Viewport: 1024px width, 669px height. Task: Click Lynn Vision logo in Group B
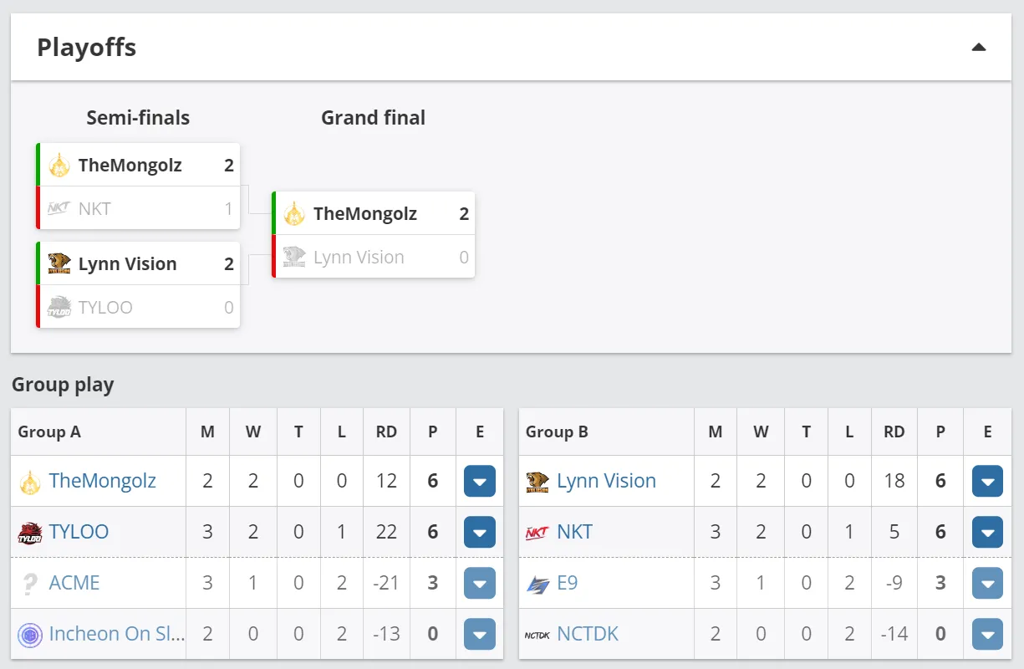[x=537, y=482]
